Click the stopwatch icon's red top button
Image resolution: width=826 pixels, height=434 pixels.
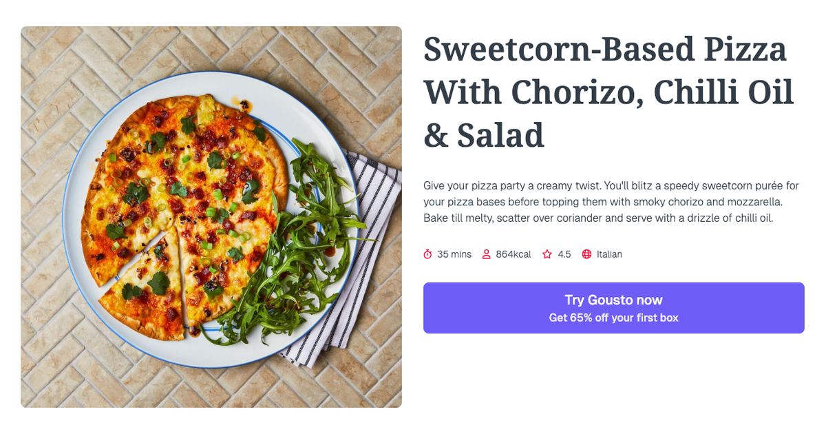pyautogui.click(x=427, y=249)
